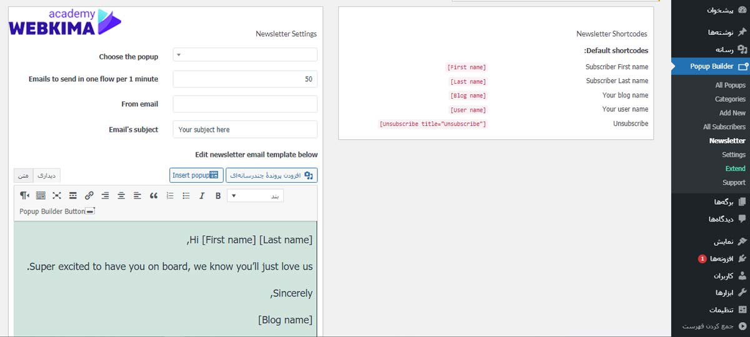Viewport: 750px width, 337px height.
Task: Open Popup Builder Settings submenu item
Action: click(734, 155)
